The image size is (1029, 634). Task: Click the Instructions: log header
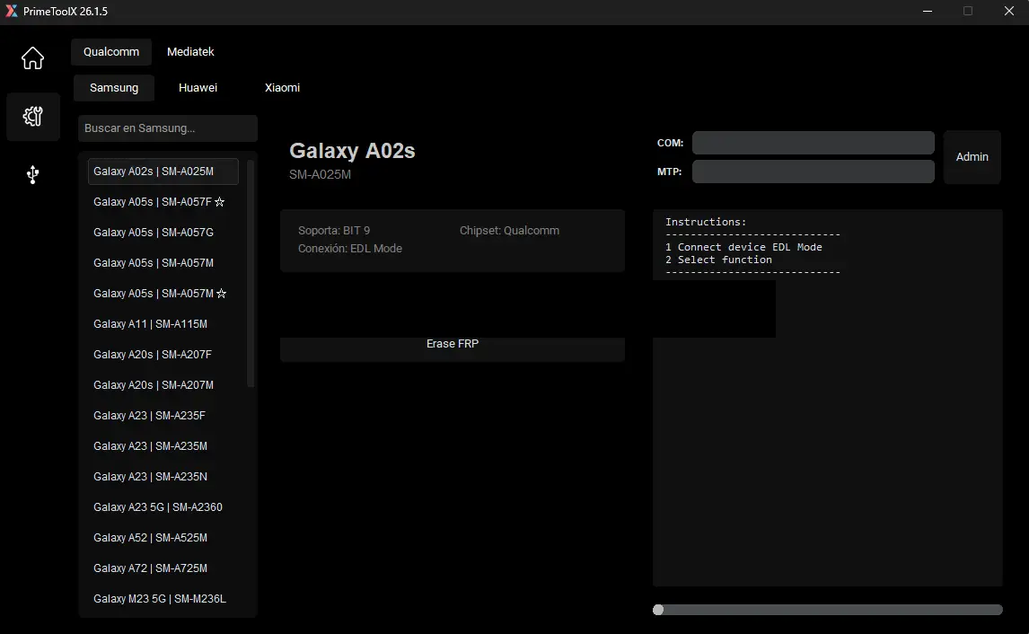click(706, 222)
